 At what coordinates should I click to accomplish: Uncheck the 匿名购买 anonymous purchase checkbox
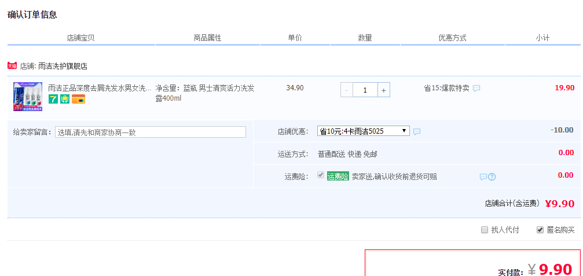540,230
